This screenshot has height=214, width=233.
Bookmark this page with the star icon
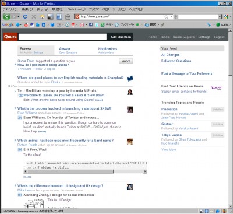click(166, 17)
